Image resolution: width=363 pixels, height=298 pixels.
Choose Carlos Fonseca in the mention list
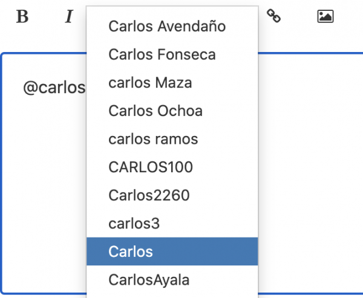click(x=172, y=54)
